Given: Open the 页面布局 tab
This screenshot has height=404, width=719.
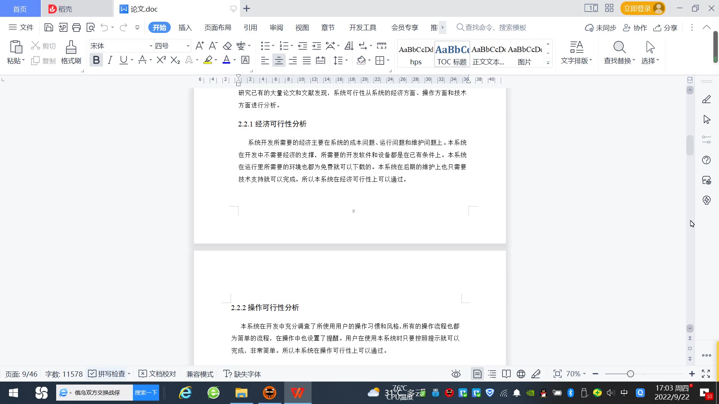Looking at the screenshot, I should pos(218,27).
